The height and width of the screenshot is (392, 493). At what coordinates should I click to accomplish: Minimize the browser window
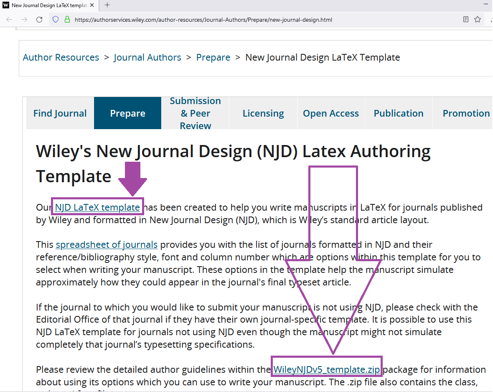(486, 4)
